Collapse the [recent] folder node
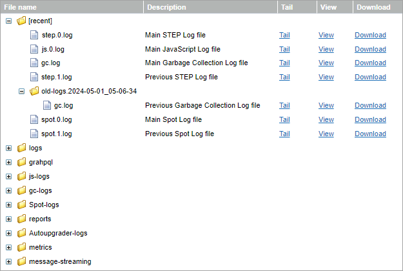 click(8, 21)
